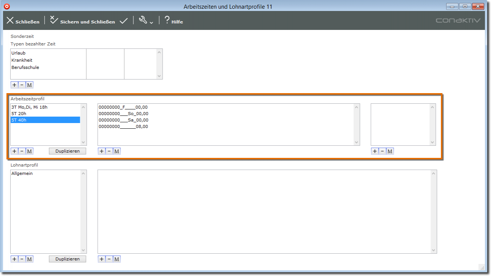Click Sichern und Schließen in toolbar
This screenshot has width=491, height=276.
(x=83, y=21)
